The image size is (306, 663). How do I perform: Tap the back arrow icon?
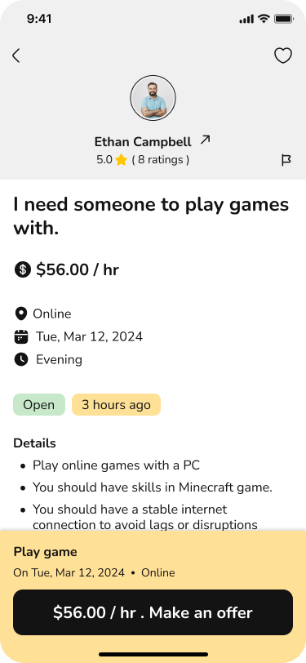pos(16,56)
